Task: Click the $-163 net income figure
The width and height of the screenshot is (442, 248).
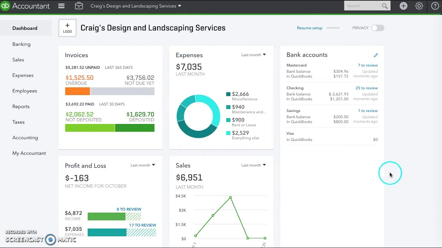Action: (x=77, y=178)
